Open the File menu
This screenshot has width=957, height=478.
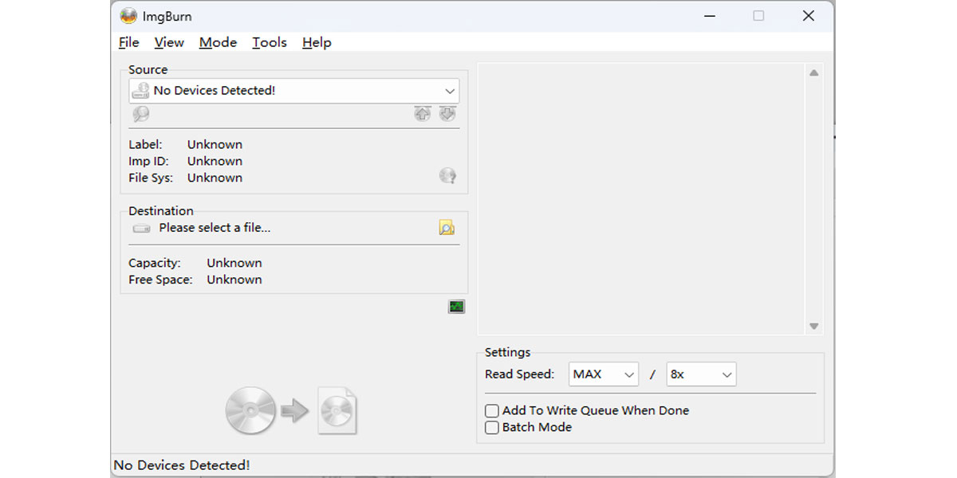click(x=128, y=43)
